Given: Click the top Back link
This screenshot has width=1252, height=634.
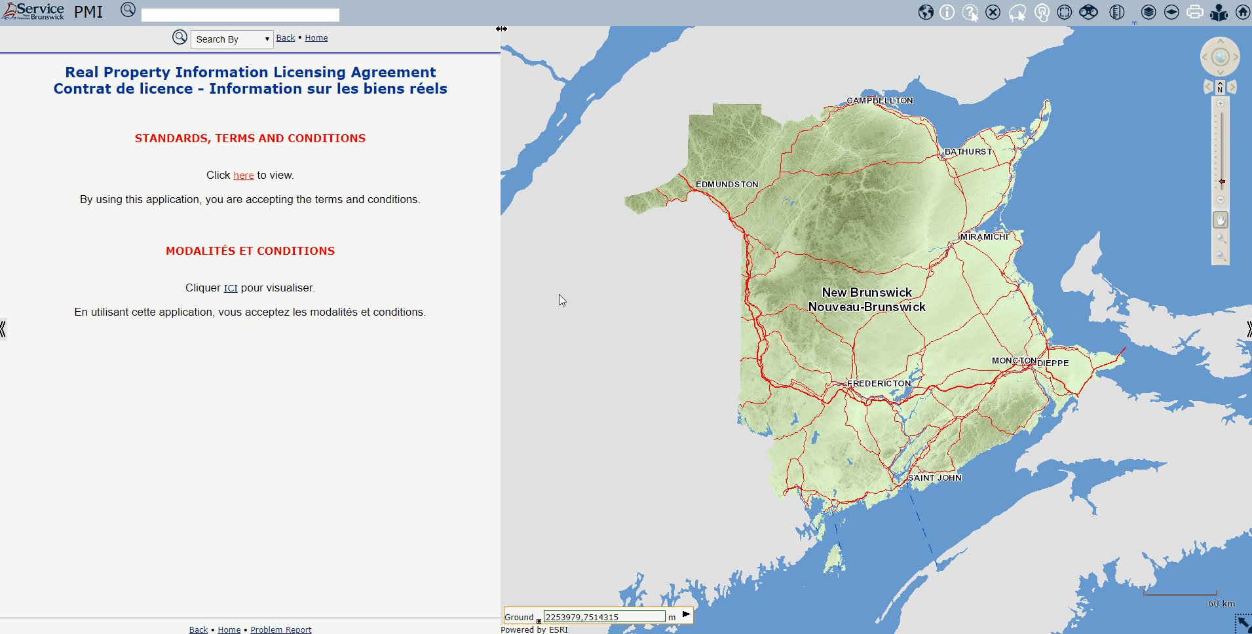Looking at the screenshot, I should tap(286, 38).
